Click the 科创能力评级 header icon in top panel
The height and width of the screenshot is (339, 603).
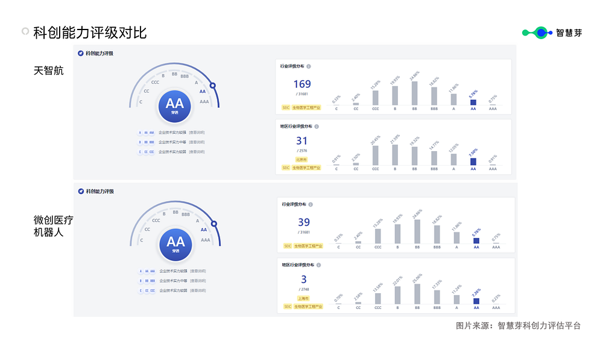click(x=80, y=54)
